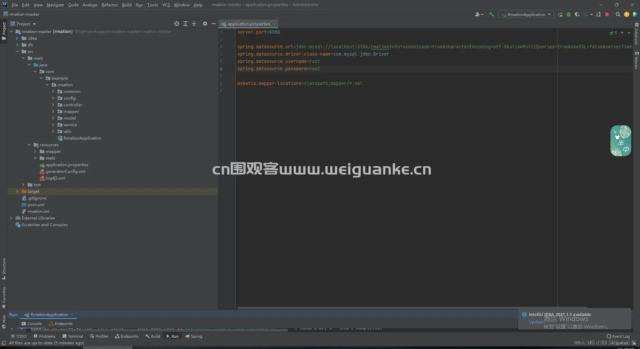Close the RmationApplication run tab

click(x=72, y=314)
